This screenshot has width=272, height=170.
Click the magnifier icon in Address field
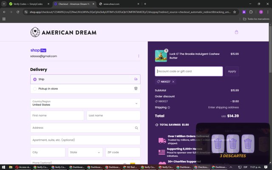(x=136, y=128)
